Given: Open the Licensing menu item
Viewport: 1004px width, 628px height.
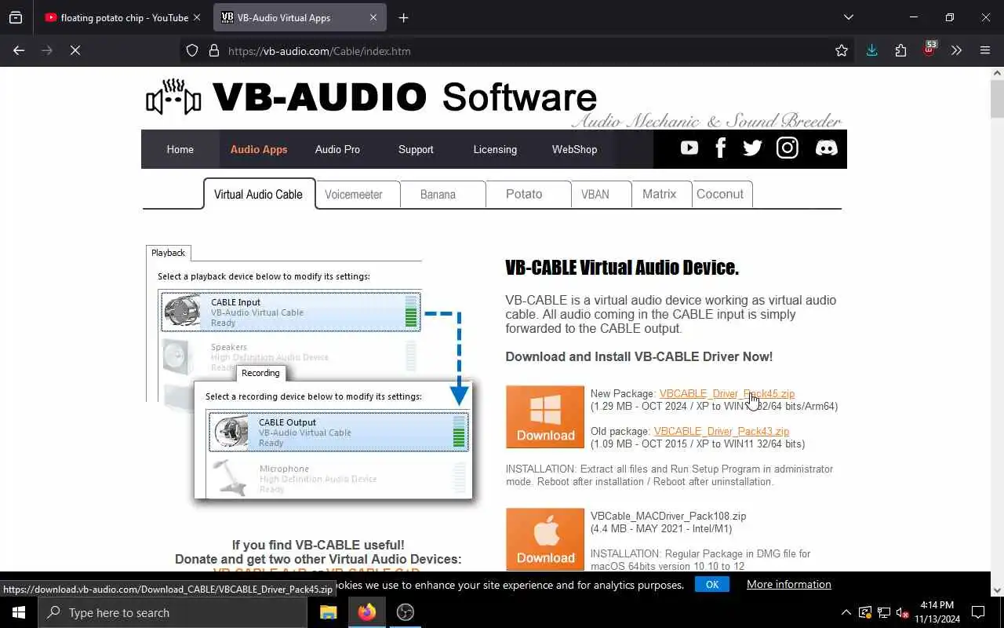Looking at the screenshot, I should [x=495, y=149].
